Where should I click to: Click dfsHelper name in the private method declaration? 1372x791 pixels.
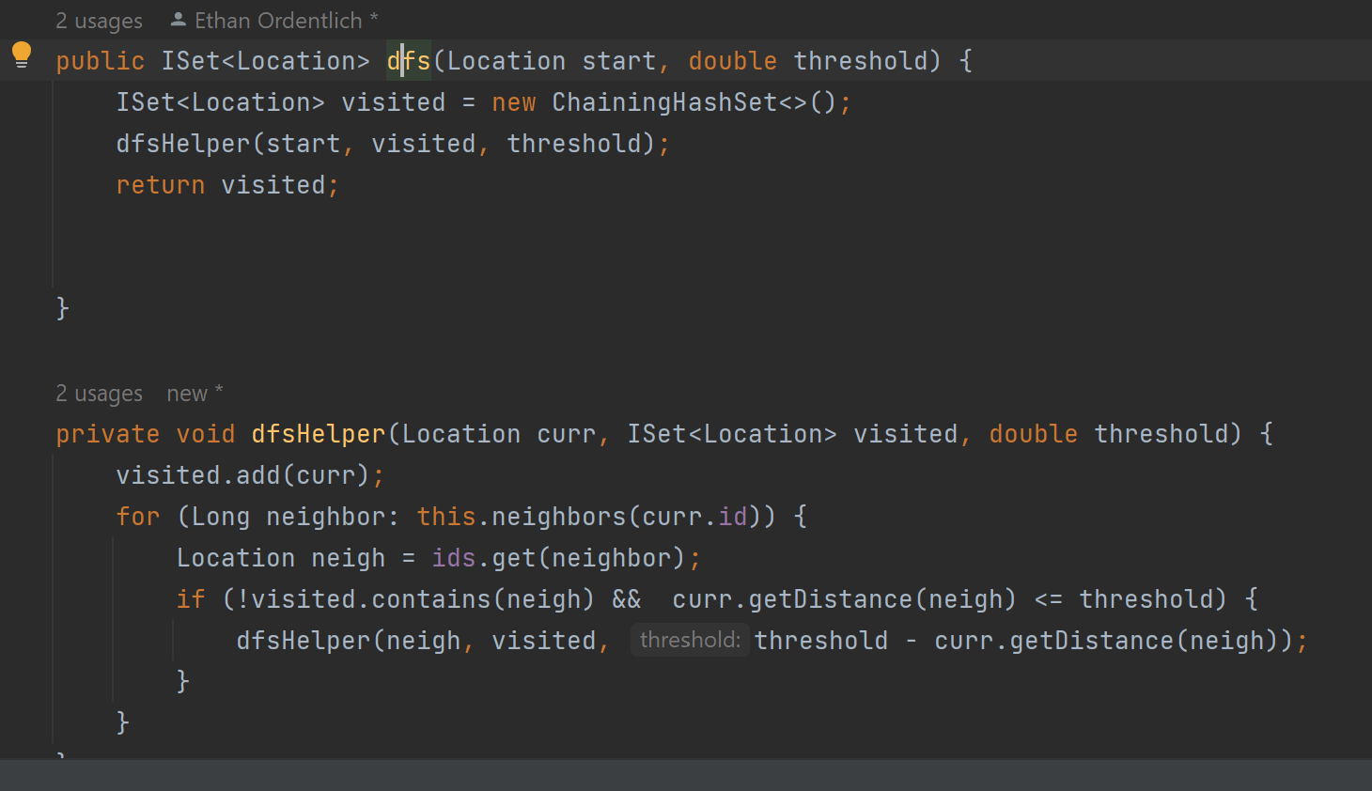(x=319, y=434)
